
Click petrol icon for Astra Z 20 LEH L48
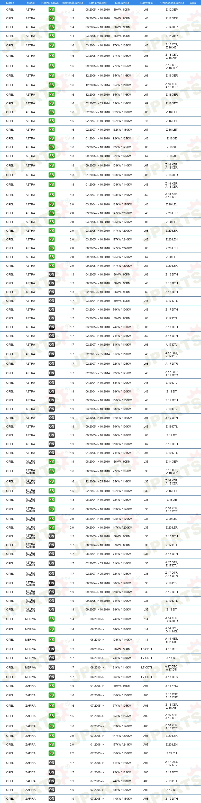click(x=51, y=239)
